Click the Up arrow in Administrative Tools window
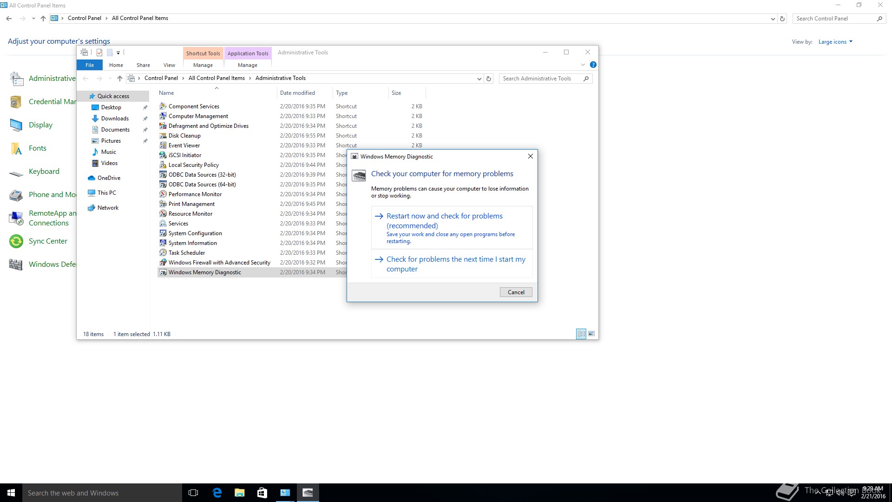Viewport: 892px width, 502px height. [x=119, y=78]
